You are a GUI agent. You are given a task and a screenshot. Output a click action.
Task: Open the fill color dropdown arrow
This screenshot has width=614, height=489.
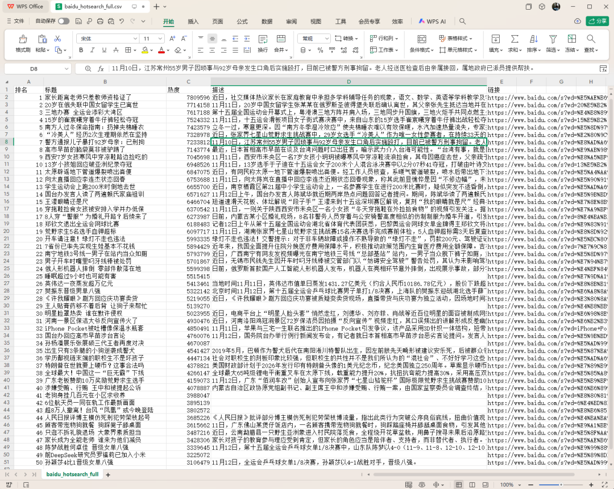click(x=151, y=50)
